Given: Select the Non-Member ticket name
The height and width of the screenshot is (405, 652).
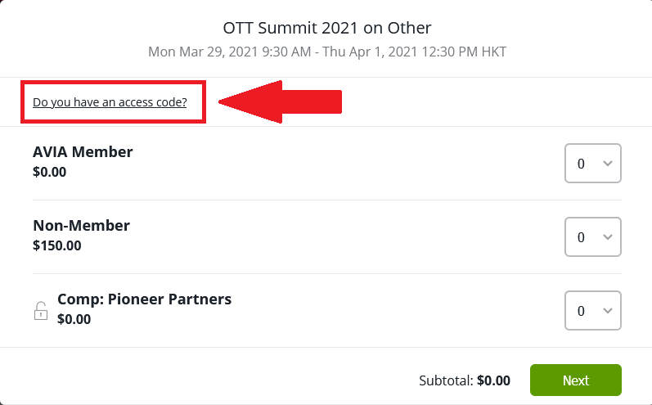Looking at the screenshot, I should [82, 225].
